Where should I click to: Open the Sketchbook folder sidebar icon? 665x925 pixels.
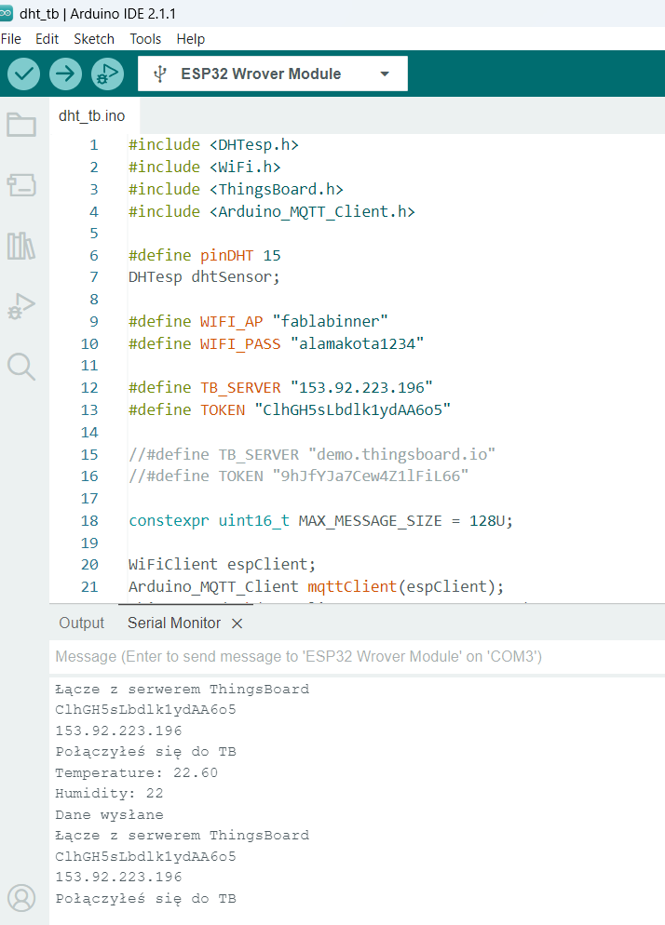(x=21, y=125)
